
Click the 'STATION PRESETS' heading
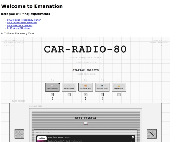tap(85, 70)
